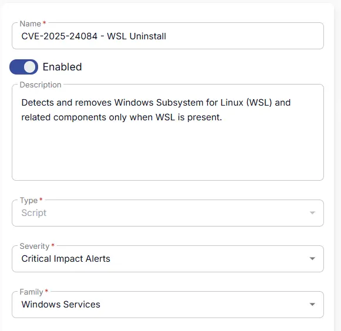Click inside the Description text area
341x331 pixels.
[168, 133]
